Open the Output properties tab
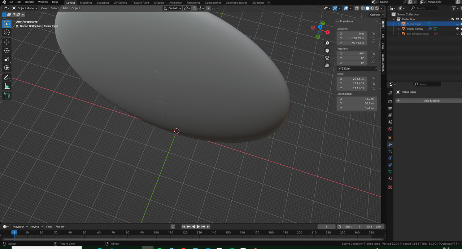The width and height of the screenshot is (462, 249). [x=390, y=108]
